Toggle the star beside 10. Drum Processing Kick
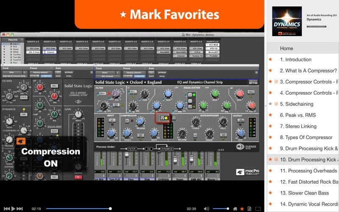 (x=270, y=159)
